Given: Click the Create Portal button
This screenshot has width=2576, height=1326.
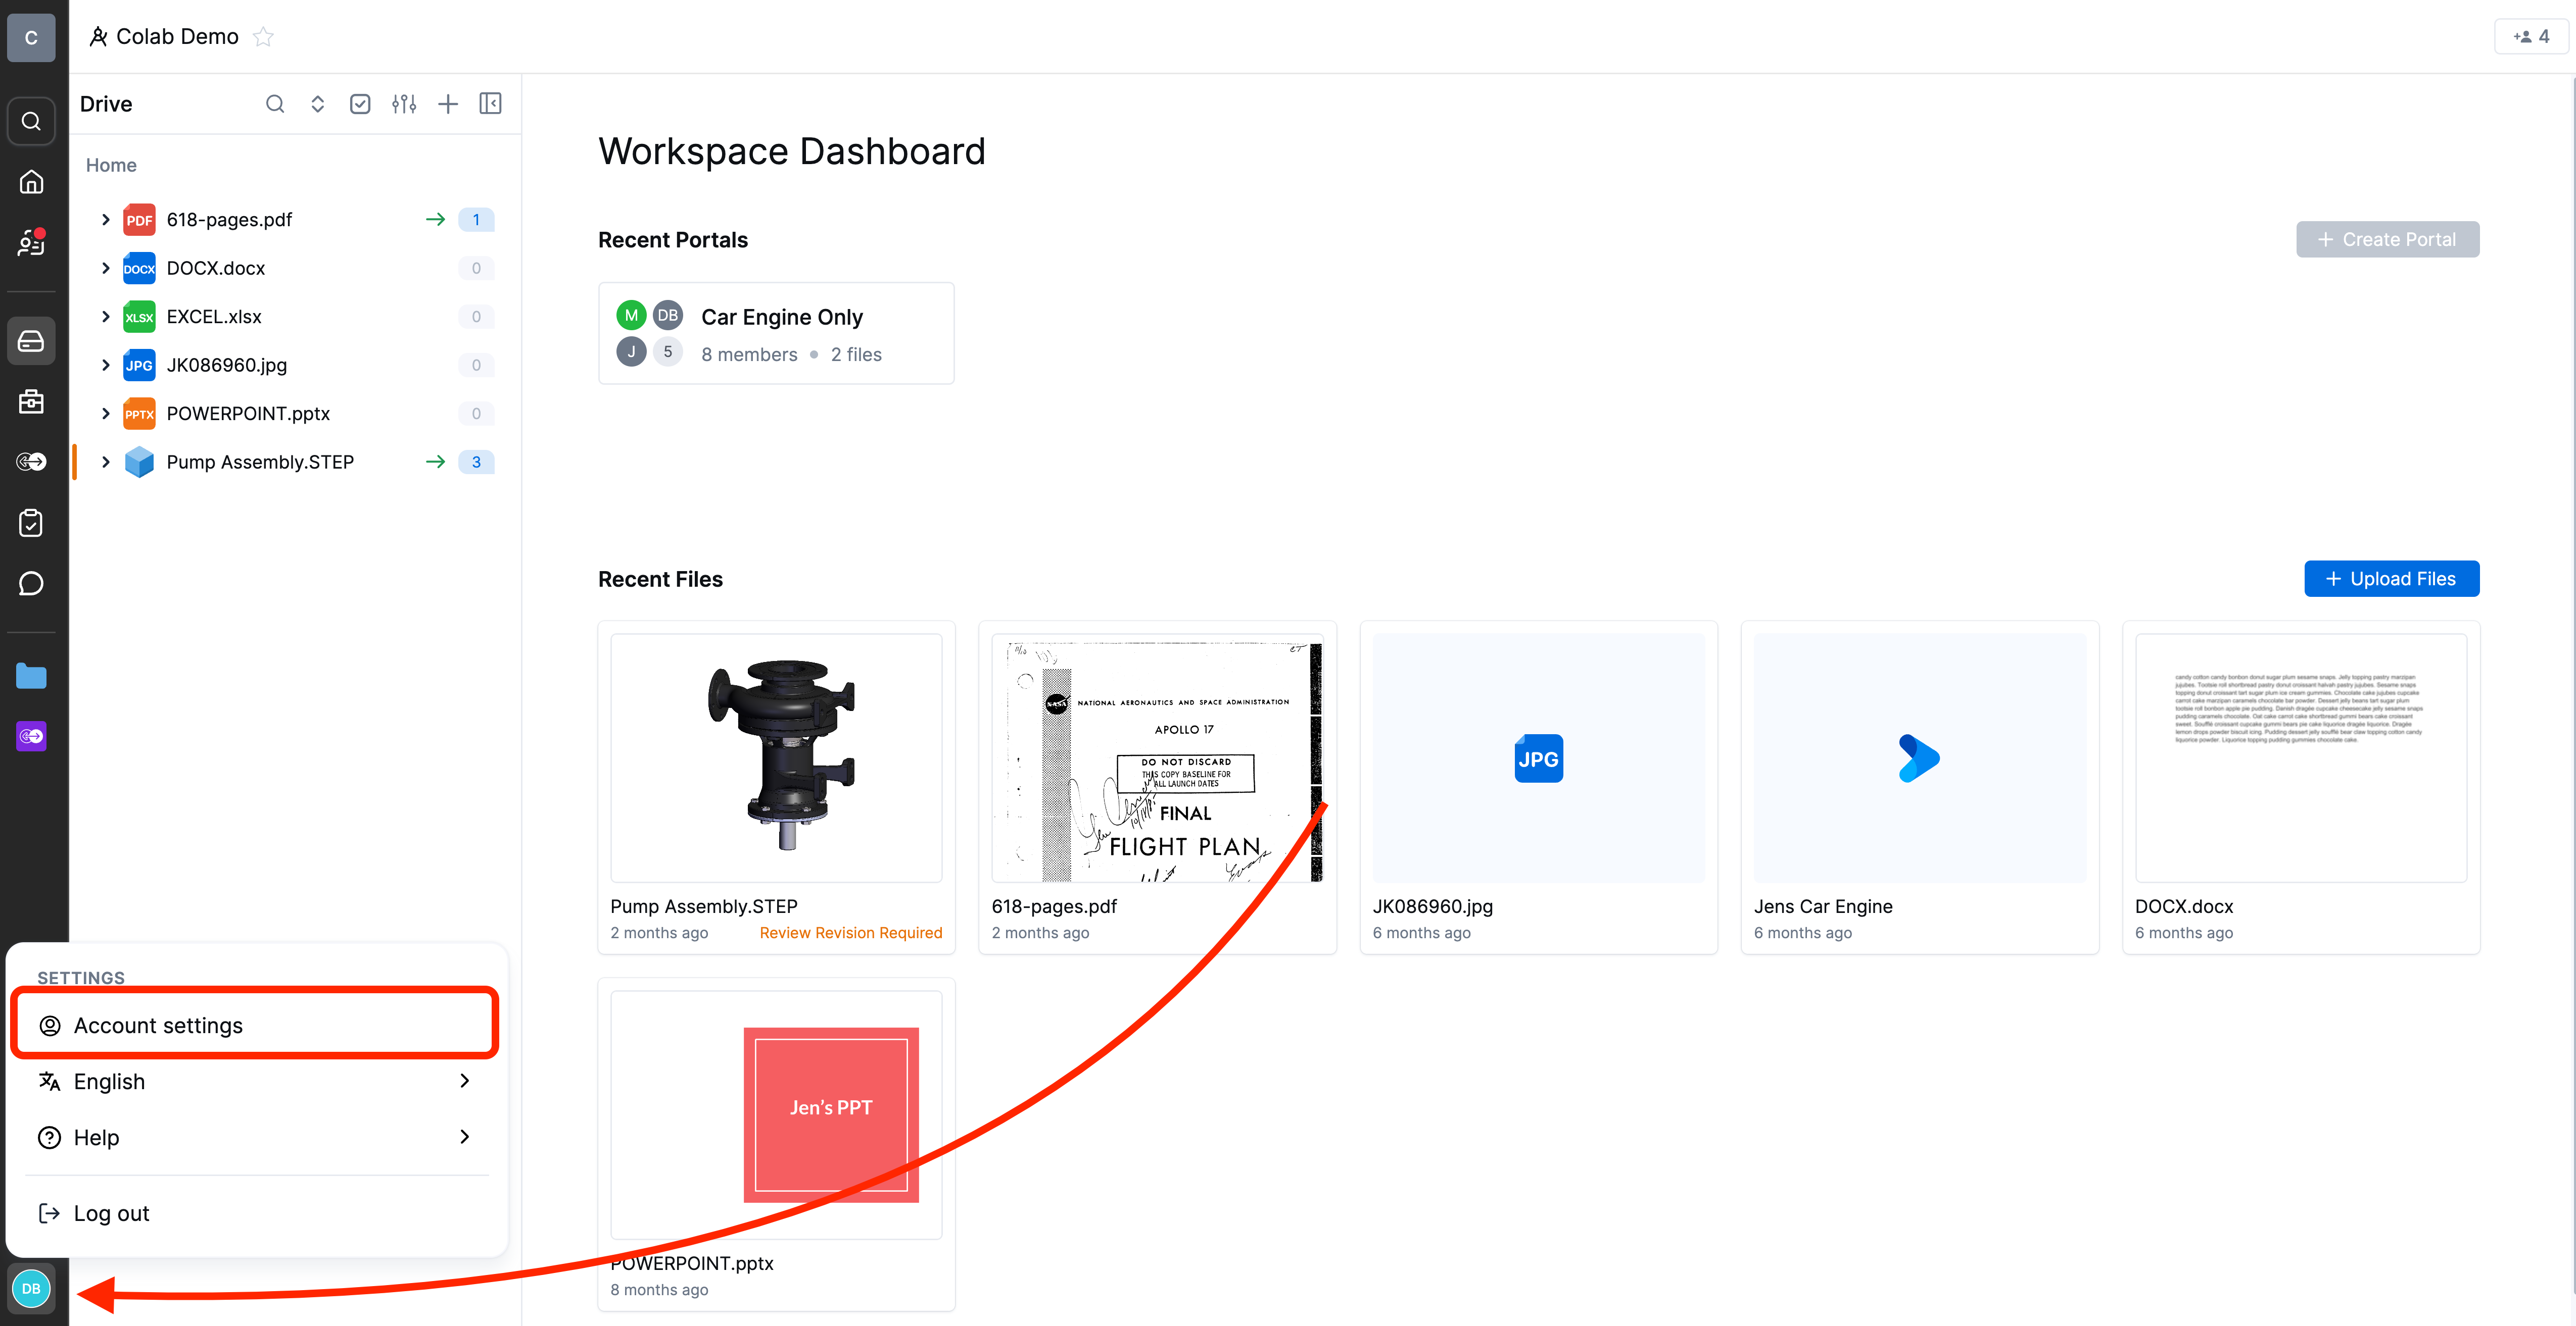Looking at the screenshot, I should [x=2387, y=240].
